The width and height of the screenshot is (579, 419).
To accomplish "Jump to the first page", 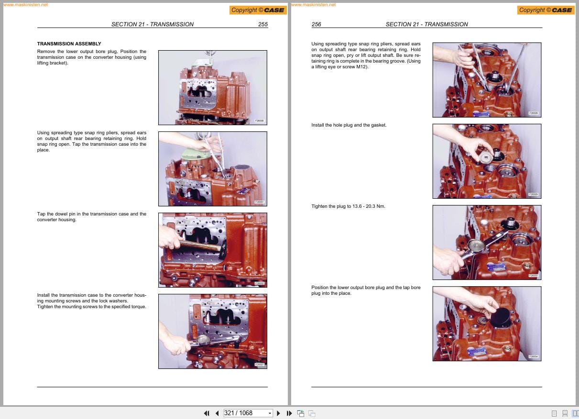I will pos(207,413).
